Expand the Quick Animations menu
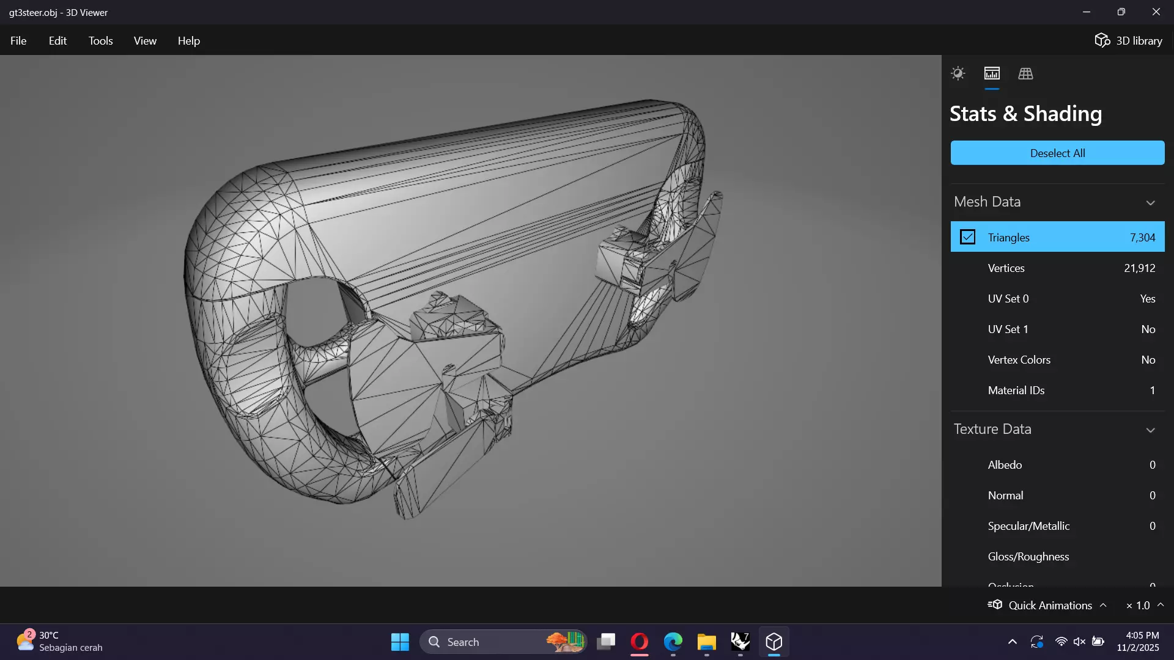 pyautogui.click(x=1104, y=605)
